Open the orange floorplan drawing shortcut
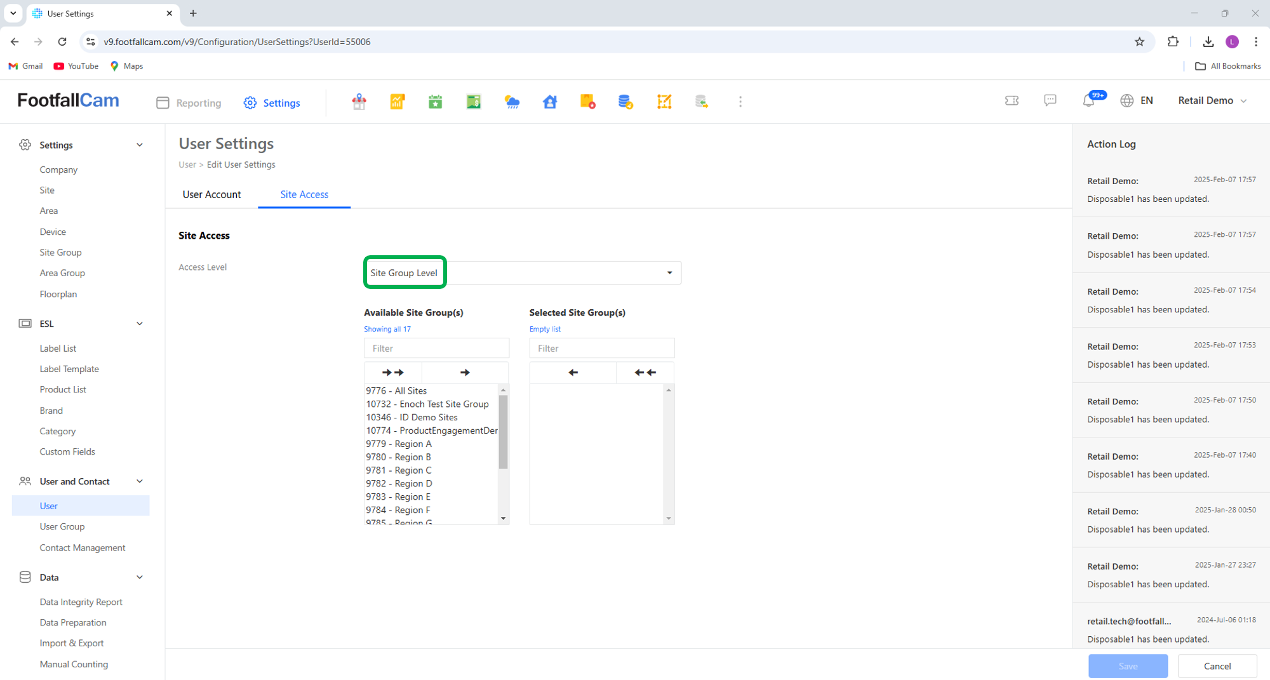 pyautogui.click(x=664, y=102)
